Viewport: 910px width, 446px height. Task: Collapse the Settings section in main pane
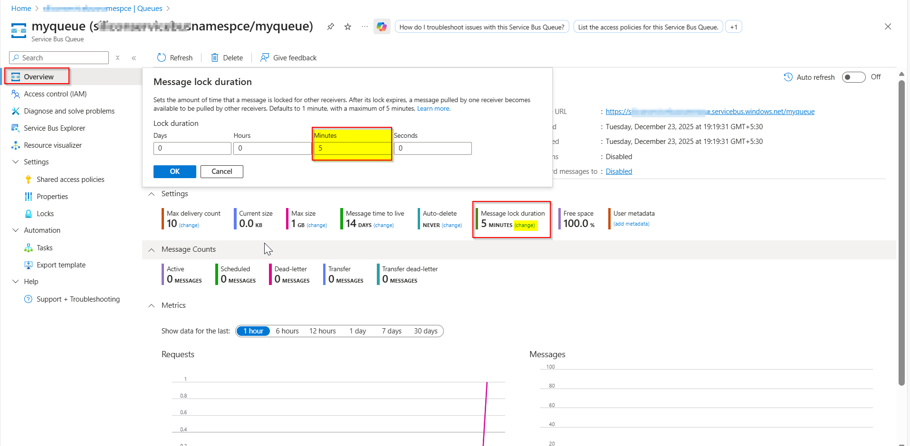click(x=152, y=194)
